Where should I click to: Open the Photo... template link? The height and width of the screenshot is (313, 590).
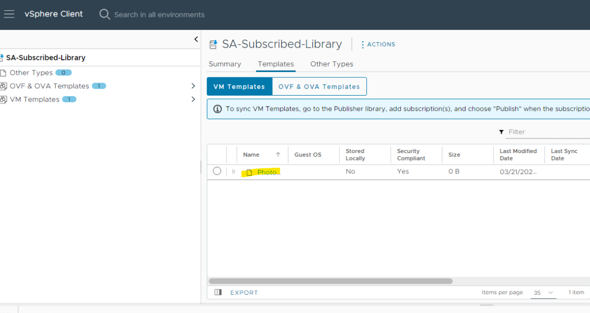pos(269,172)
